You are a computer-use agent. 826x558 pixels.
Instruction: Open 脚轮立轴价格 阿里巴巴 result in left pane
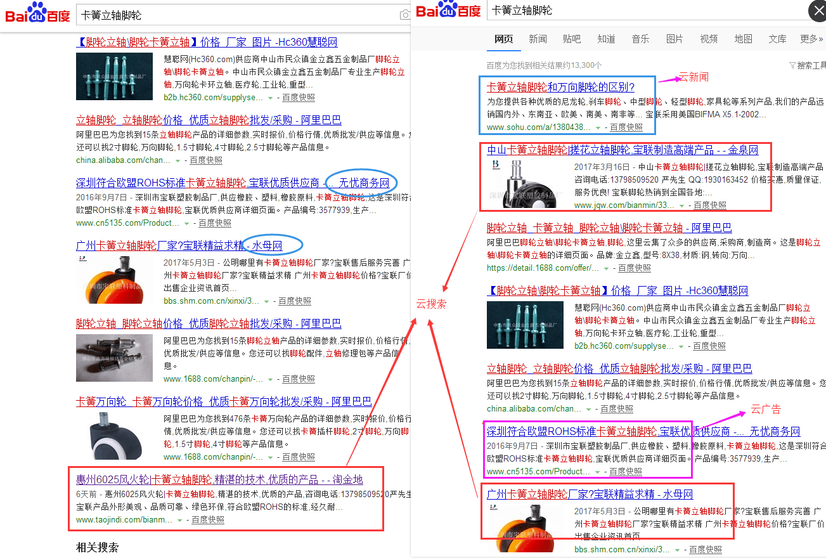click(x=209, y=323)
